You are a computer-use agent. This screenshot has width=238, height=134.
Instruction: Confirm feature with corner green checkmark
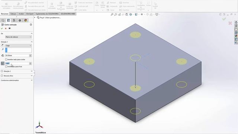(x=224, y=19)
